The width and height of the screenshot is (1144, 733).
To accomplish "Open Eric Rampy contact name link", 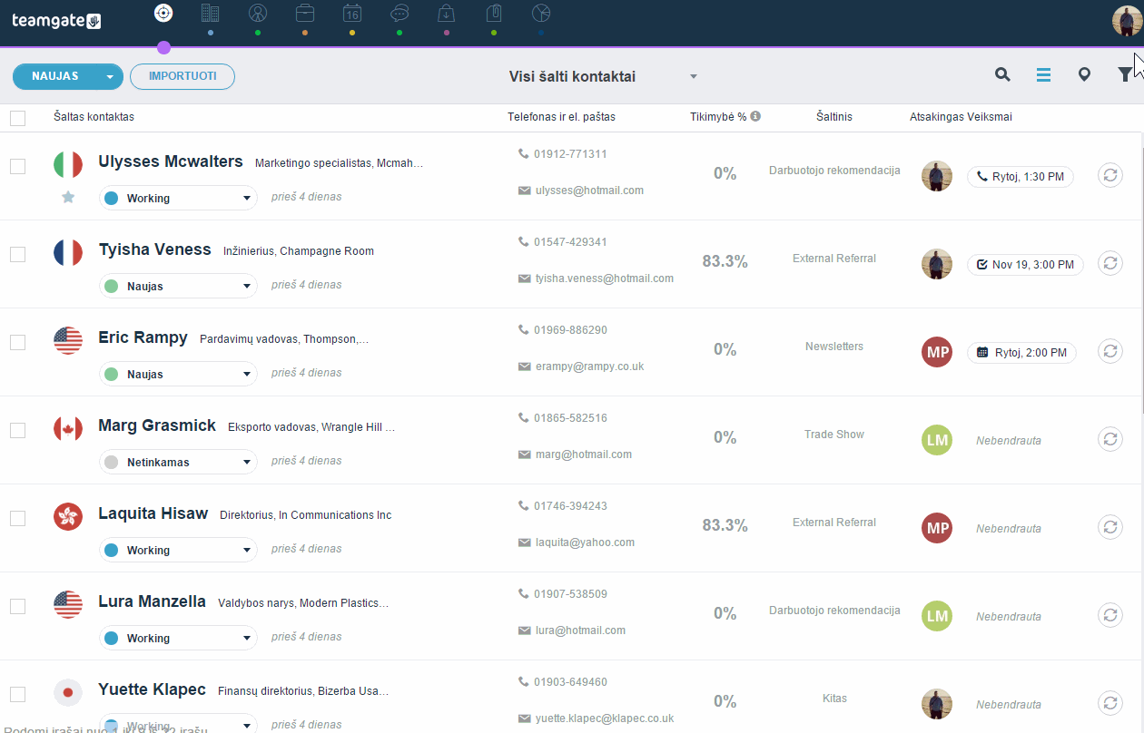I will 143,337.
